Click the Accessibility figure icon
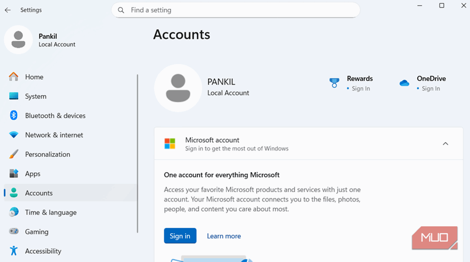This screenshot has width=470, height=262. click(x=14, y=251)
